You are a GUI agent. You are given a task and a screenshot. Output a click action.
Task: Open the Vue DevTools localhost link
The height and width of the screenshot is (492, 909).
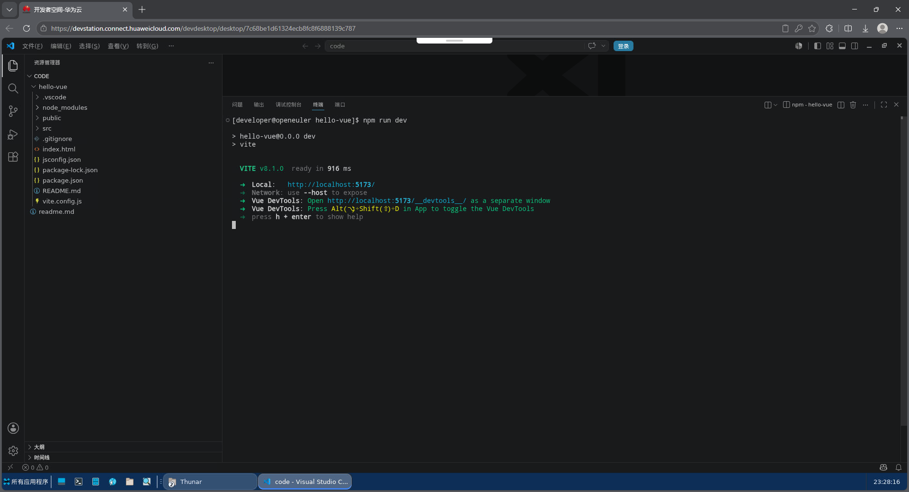tap(397, 201)
